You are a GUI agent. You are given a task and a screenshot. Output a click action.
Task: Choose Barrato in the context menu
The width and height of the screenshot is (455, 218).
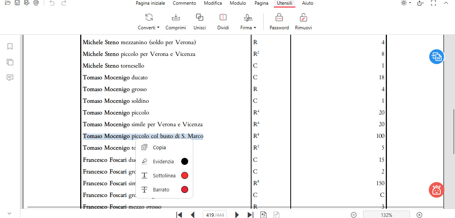click(x=164, y=189)
